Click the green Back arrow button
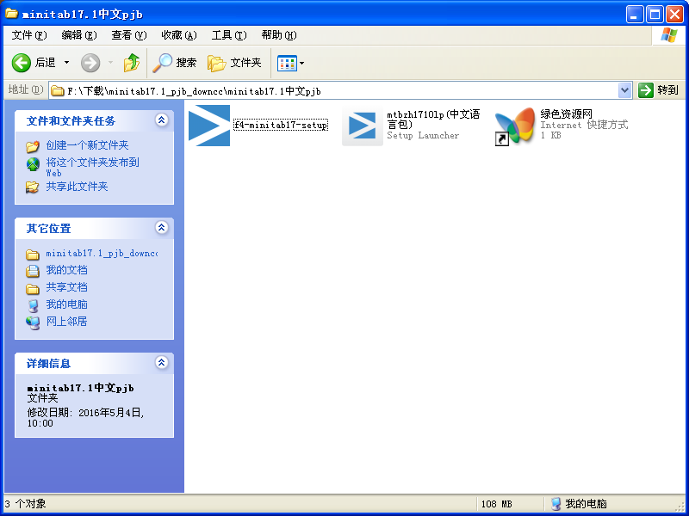 (x=21, y=63)
